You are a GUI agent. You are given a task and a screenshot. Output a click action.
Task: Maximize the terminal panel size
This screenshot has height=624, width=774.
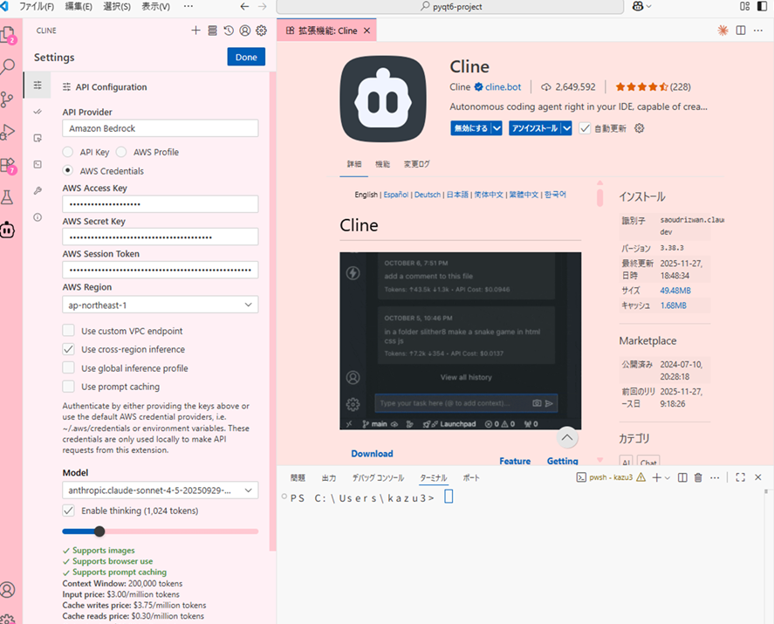pos(741,477)
